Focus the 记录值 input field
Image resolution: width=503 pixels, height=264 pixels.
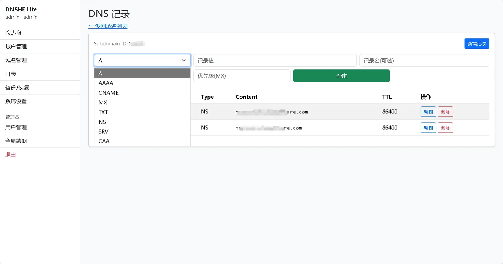point(275,61)
